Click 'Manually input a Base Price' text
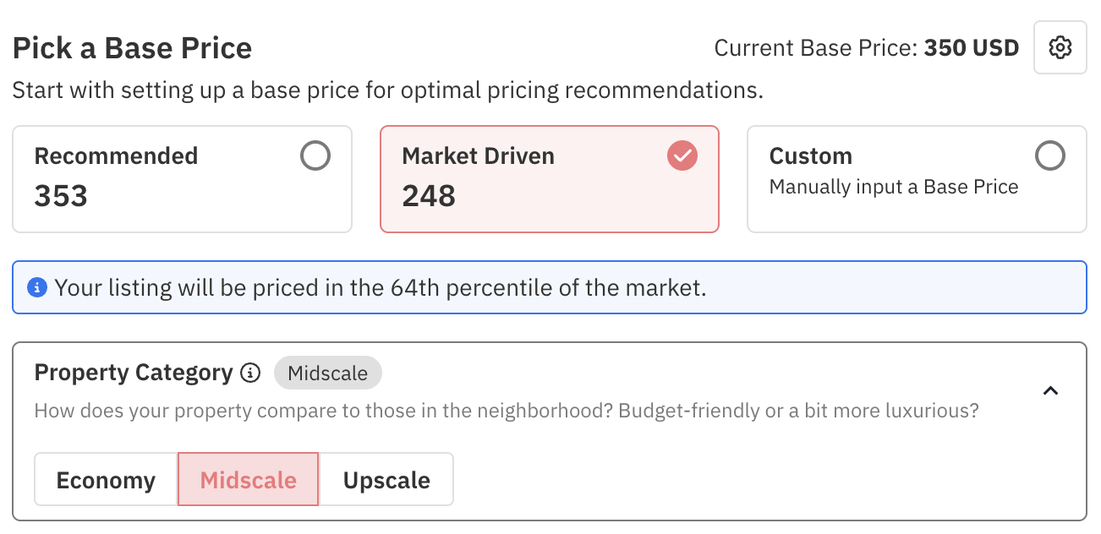The width and height of the screenshot is (1101, 534). pos(893,187)
